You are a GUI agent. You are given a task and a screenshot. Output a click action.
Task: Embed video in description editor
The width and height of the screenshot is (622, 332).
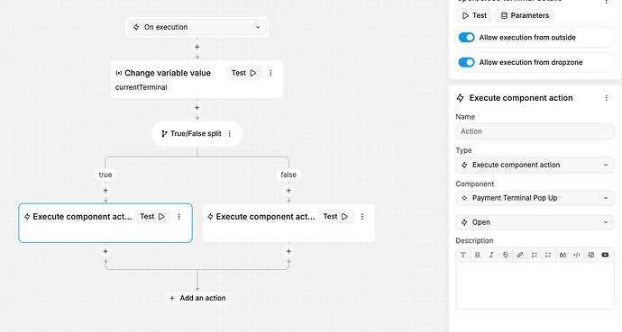[x=605, y=255]
